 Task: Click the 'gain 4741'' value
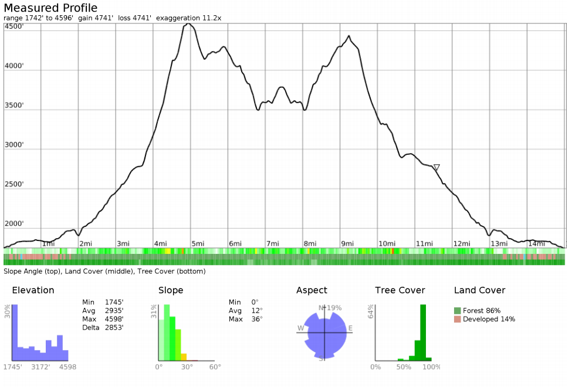[96, 18]
